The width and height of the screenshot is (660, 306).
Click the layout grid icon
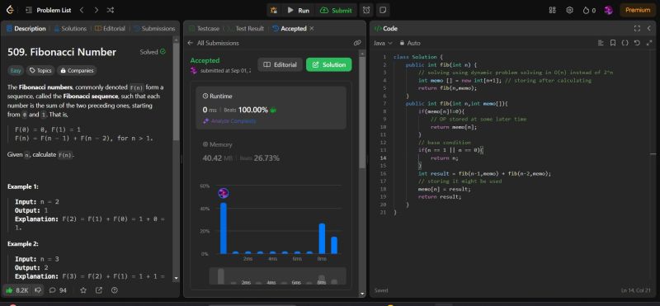tap(552, 10)
